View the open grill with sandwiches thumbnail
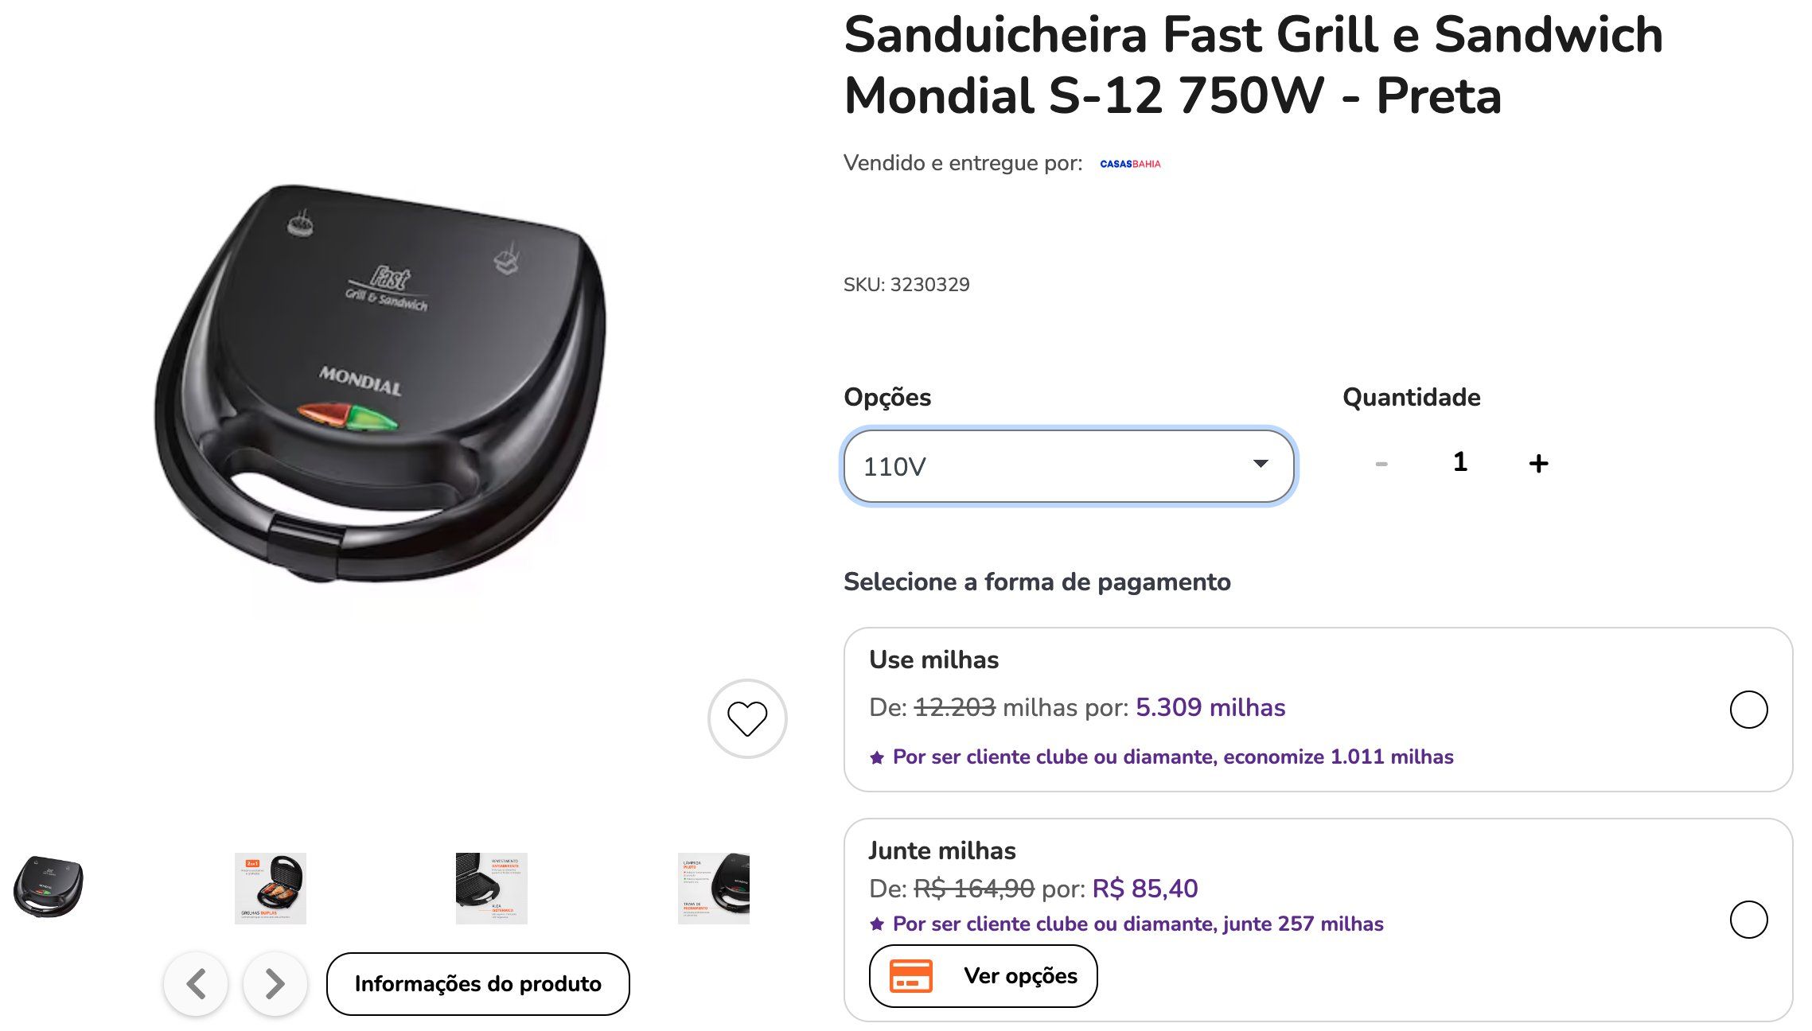The width and height of the screenshot is (1812, 1031). [x=271, y=888]
